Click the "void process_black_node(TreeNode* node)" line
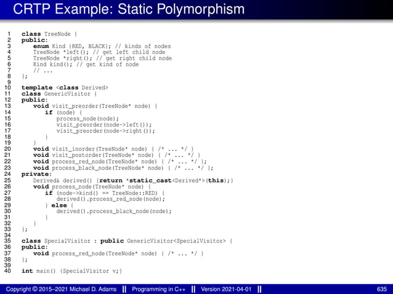393x294 pixels. pos(123,168)
